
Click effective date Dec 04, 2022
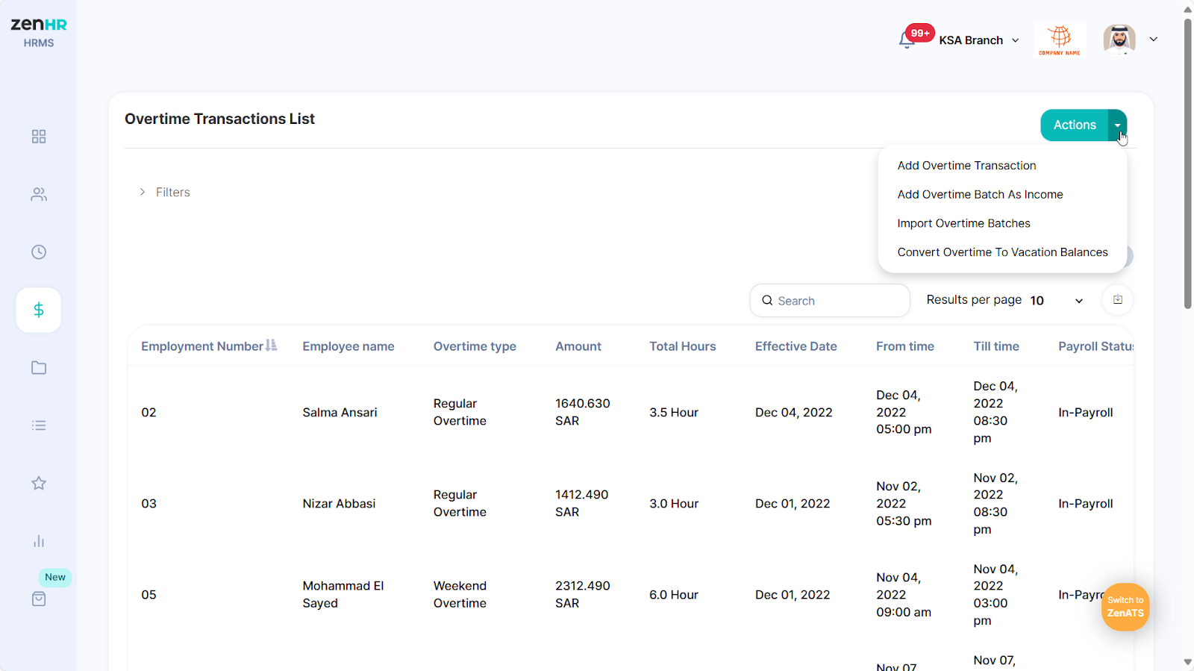tap(793, 413)
